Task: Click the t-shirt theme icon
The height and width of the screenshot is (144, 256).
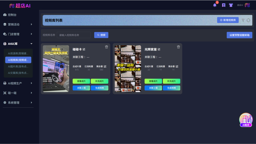Action: [231, 5]
